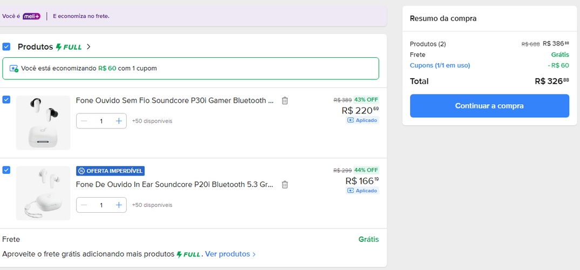580x270 pixels.
Task: Expand Produtos FULL chevron arrow
Action: click(88, 46)
